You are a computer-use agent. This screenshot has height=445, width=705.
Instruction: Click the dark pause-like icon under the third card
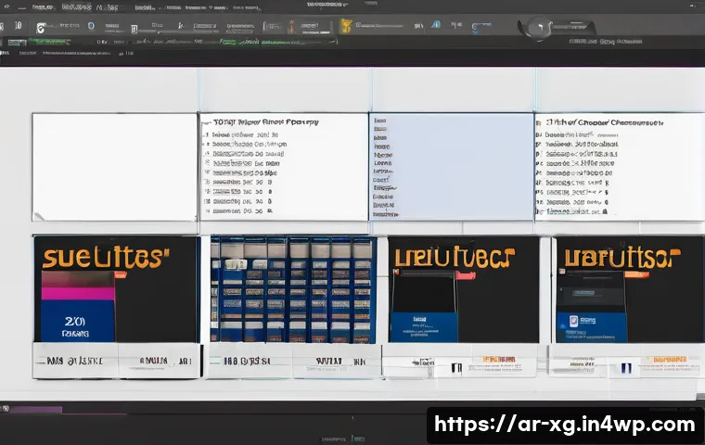456,369
